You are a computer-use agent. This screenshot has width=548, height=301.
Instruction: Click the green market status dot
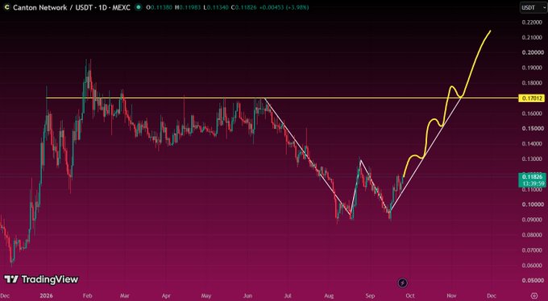tap(139, 7)
